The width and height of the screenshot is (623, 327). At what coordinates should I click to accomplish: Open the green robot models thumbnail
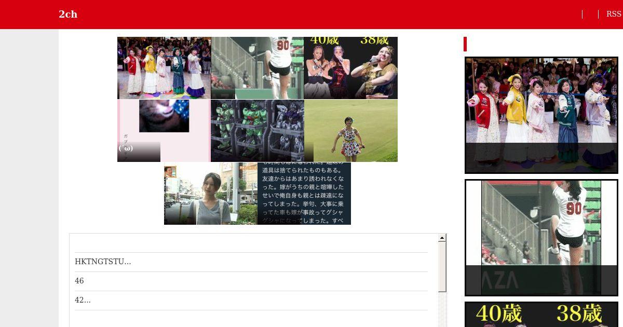coord(258,131)
